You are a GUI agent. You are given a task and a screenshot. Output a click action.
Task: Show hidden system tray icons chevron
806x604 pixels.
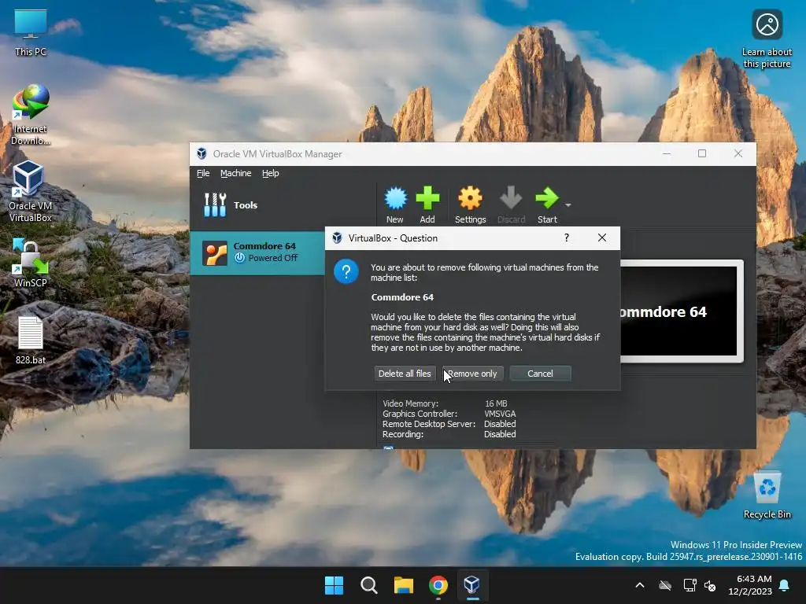[639, 585]
